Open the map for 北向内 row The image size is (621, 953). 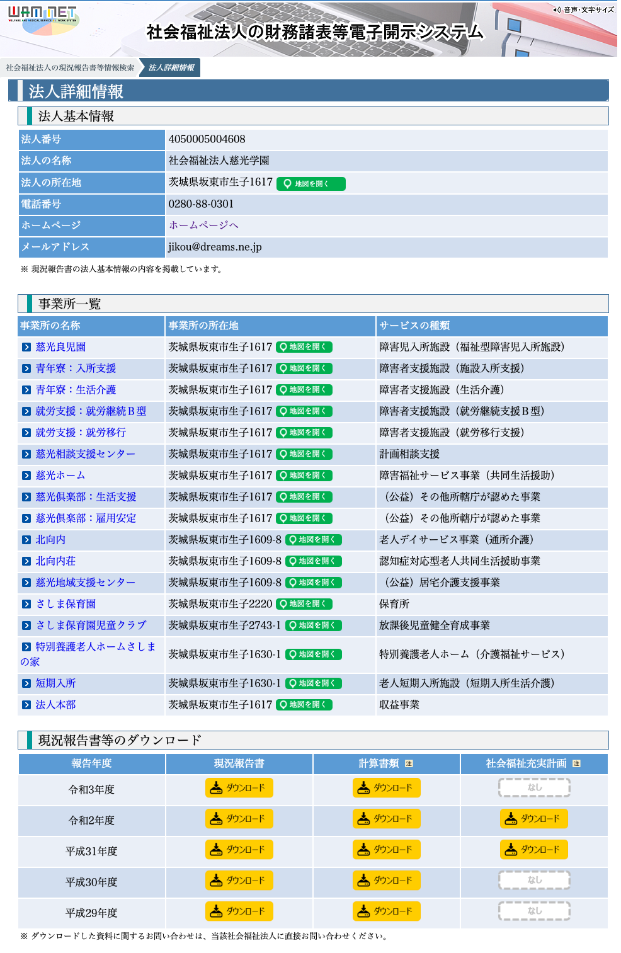click(x=314, y=540)
